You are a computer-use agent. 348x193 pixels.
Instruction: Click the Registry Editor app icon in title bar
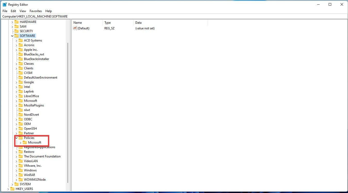(5, 4)
